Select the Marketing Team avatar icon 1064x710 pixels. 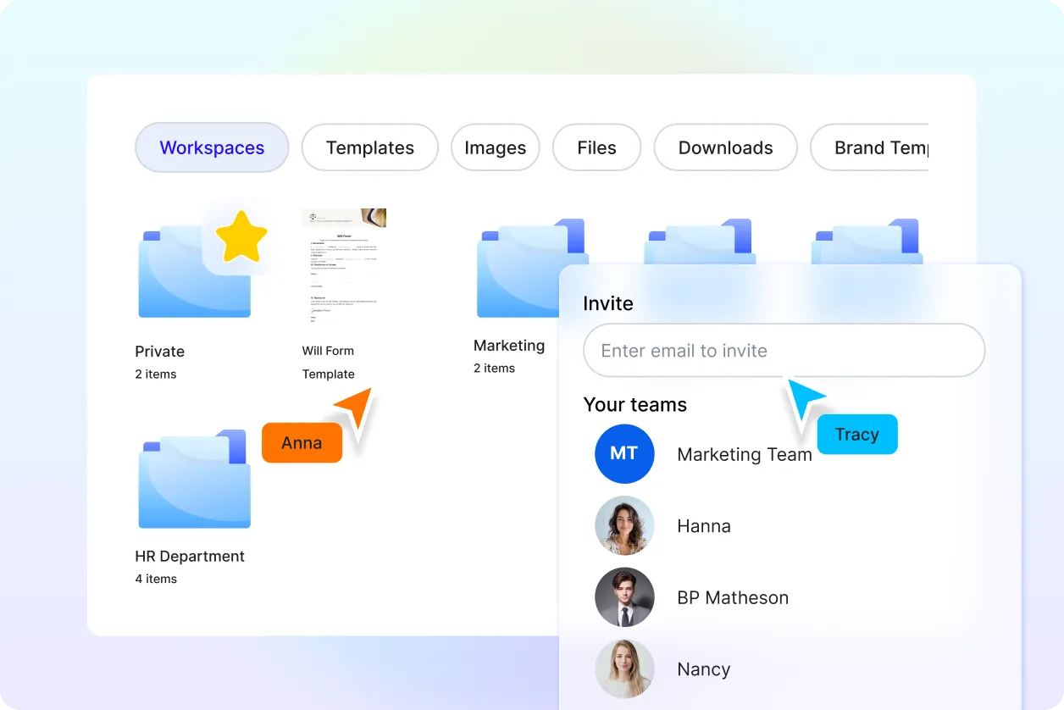coord(624,454)
